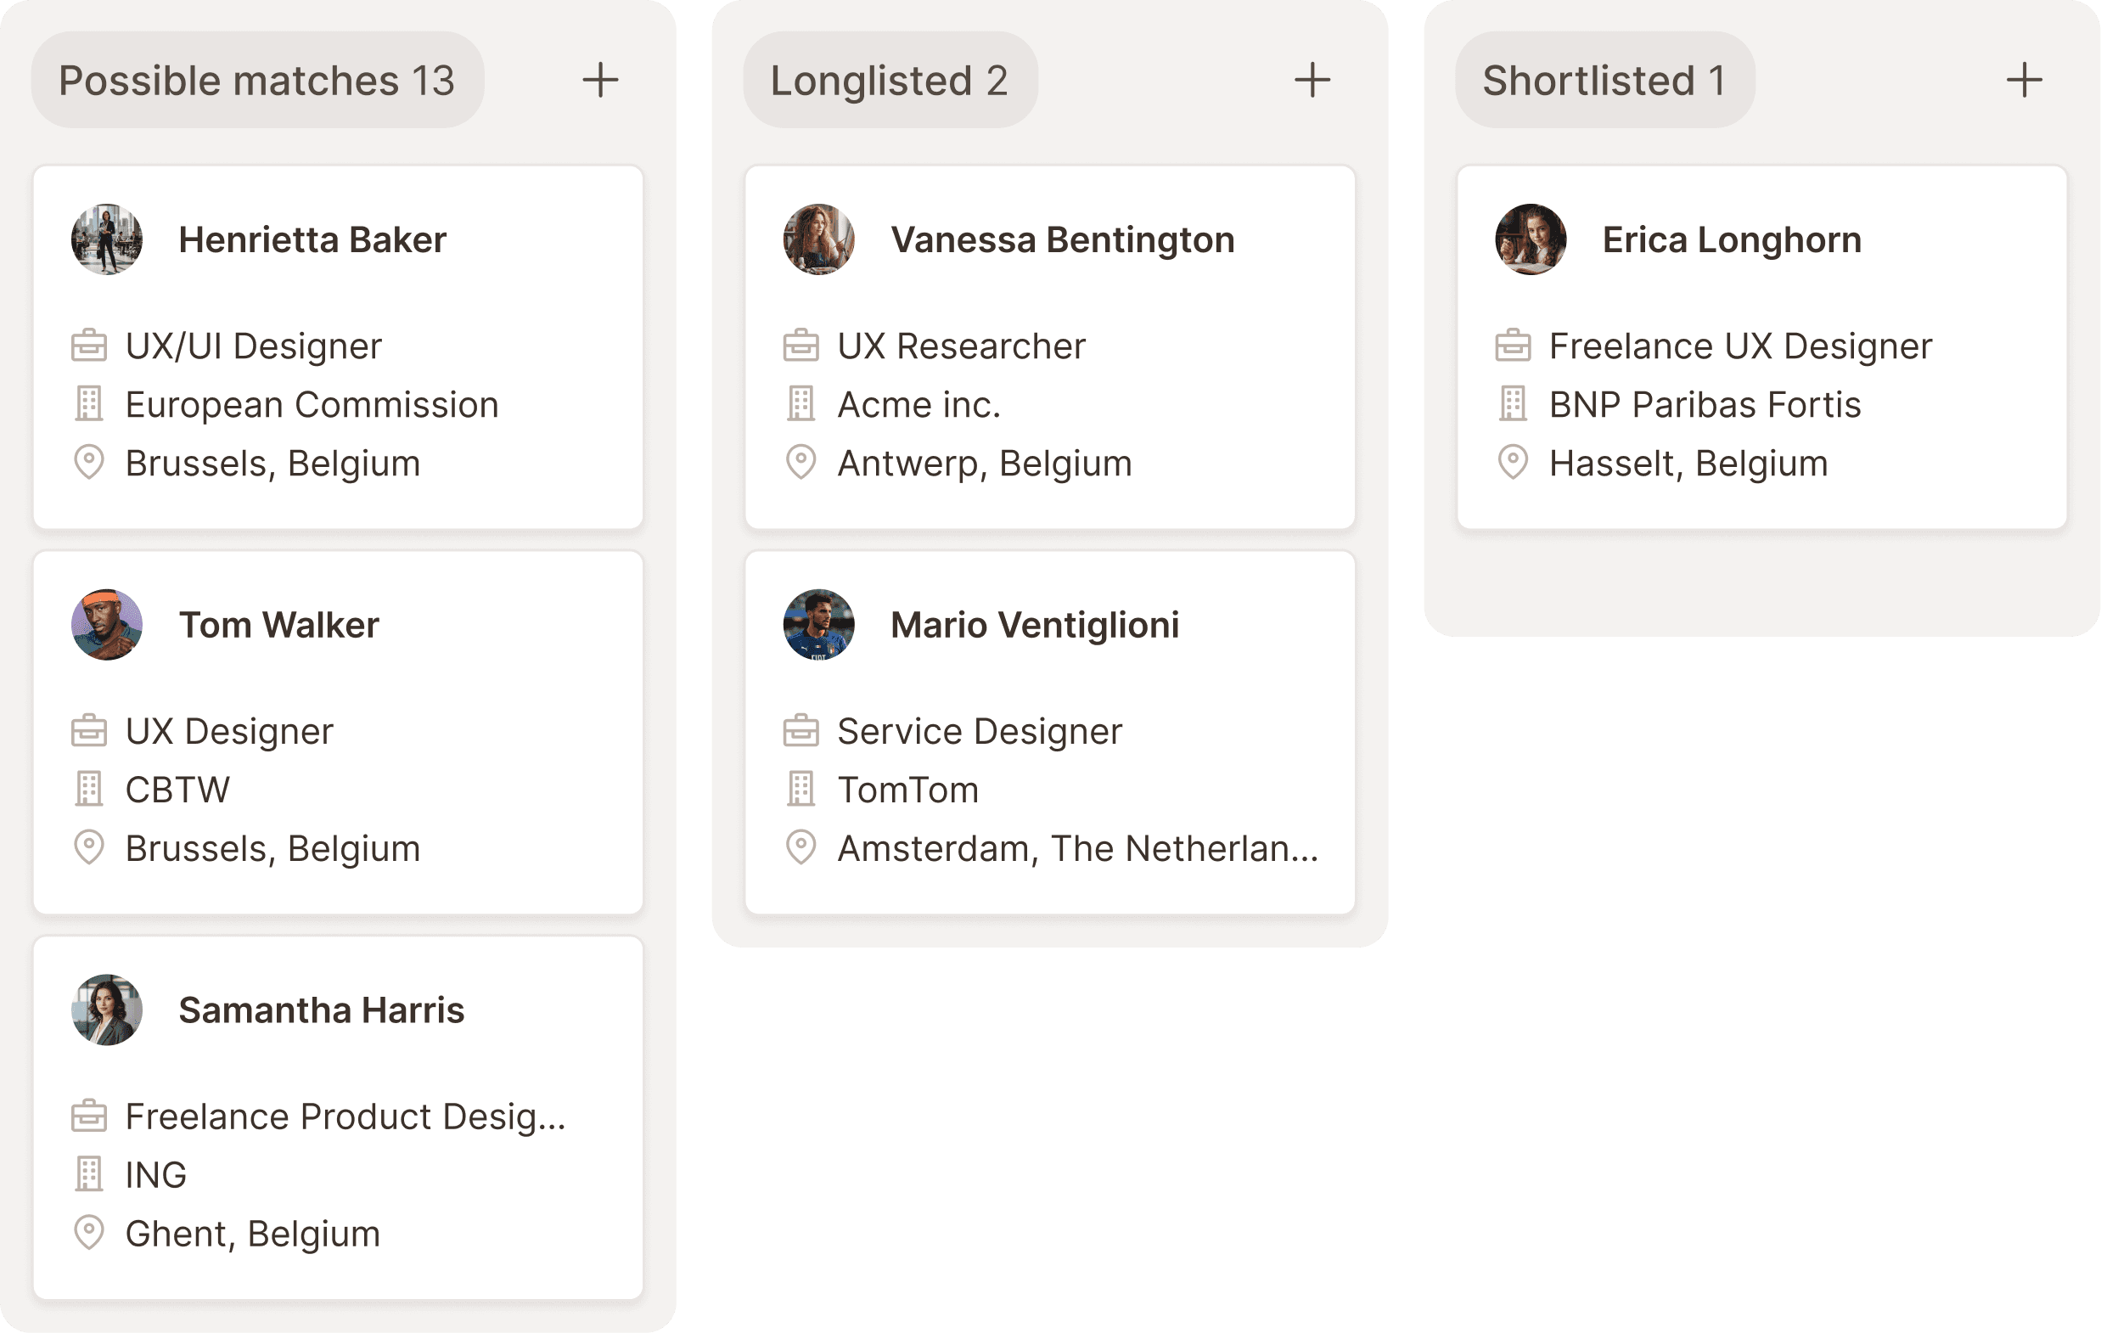Click the Shortlisted 1 column label

[1604, 79]
